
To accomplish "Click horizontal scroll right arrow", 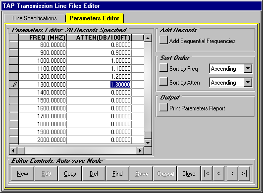I will pyautogui.click(x=140, y=150).
